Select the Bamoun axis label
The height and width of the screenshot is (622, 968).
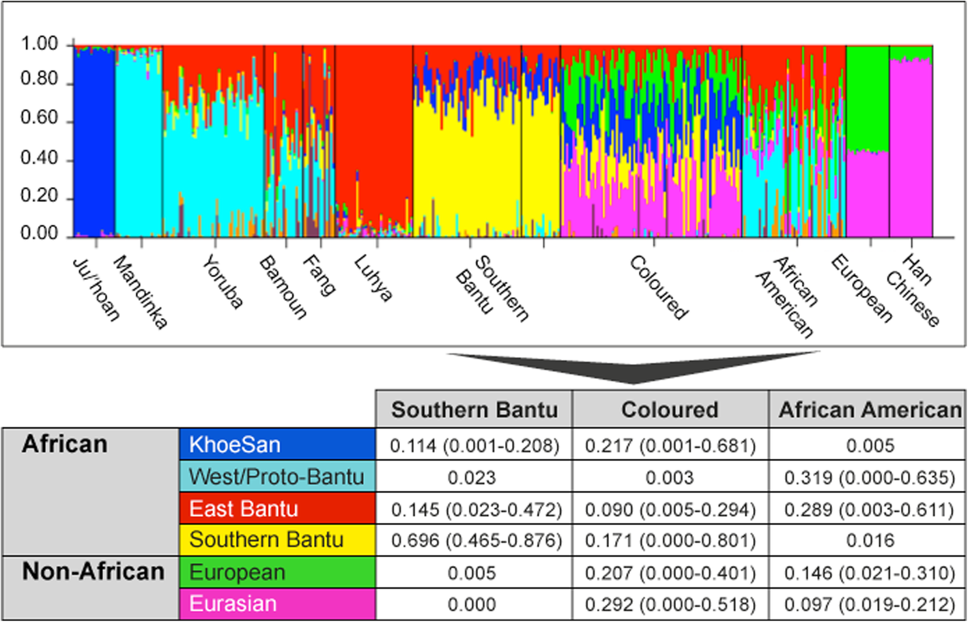tap(283, 287)
